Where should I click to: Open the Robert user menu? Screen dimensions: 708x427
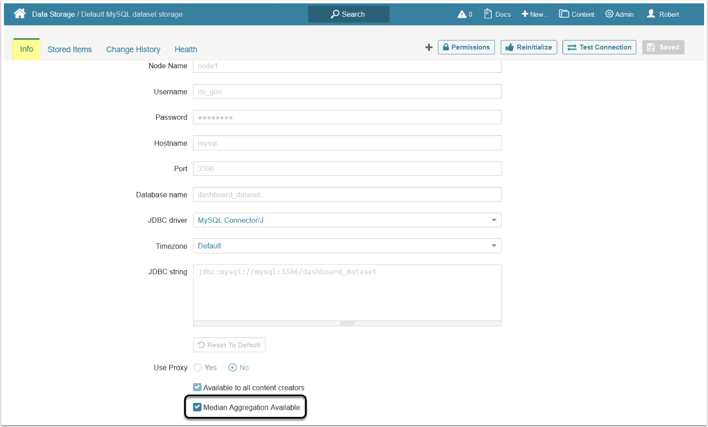tap(663, 14)
